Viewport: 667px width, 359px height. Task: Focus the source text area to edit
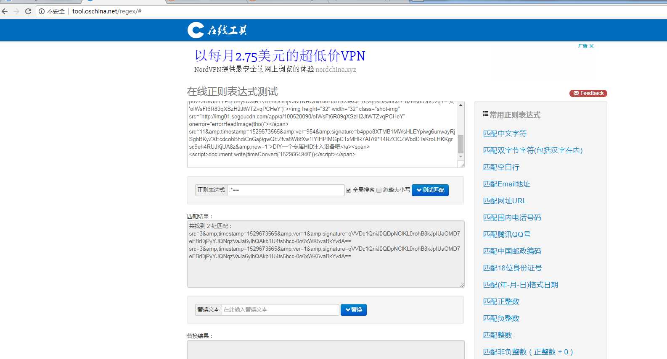322,134
